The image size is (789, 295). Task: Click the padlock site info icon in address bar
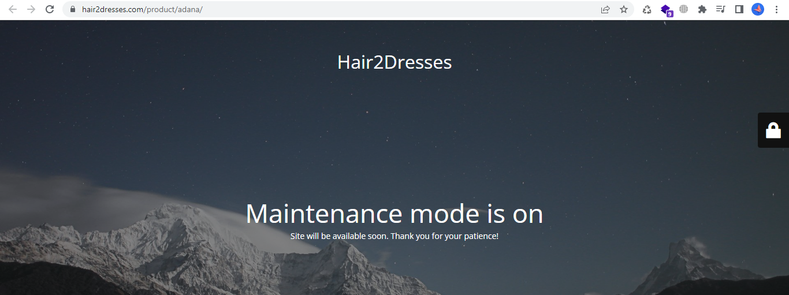click(x=73, y=9)
